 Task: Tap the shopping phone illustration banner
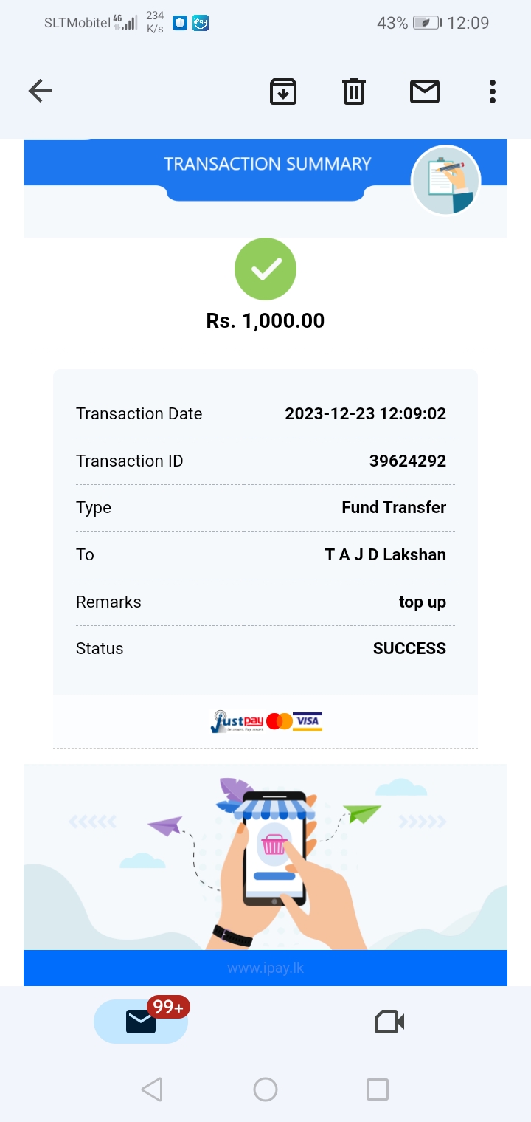tap(265, 856)
